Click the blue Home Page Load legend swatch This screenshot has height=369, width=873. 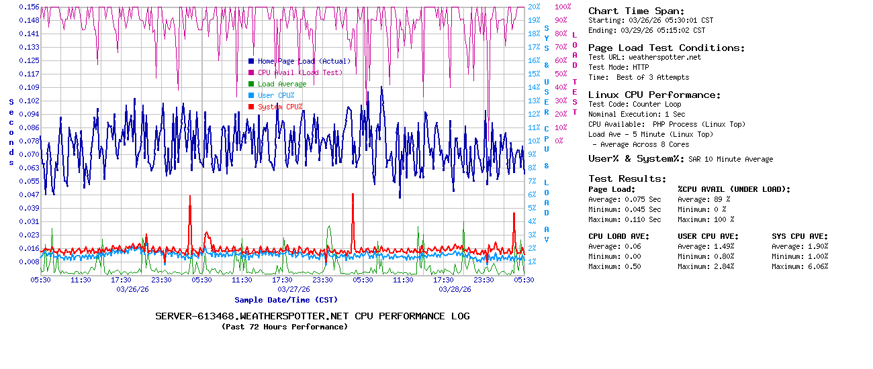tap(251, 61)
